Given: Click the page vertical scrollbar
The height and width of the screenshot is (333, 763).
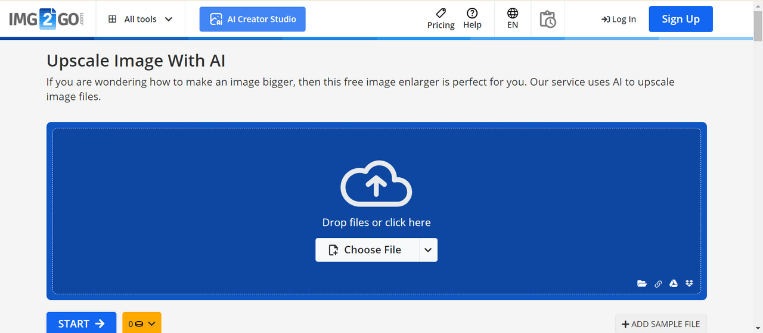Looking at the screenshot, I should [x=758, y=178].
